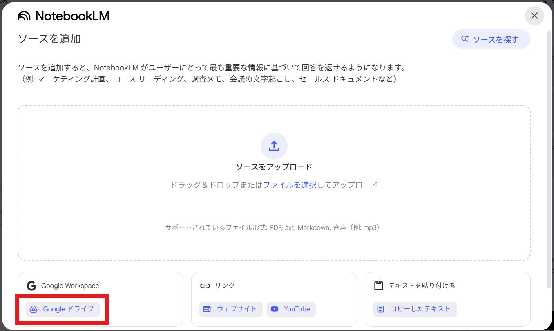Click the chain link icon on リンク card
Screen dimensions: 554x331
205,286
